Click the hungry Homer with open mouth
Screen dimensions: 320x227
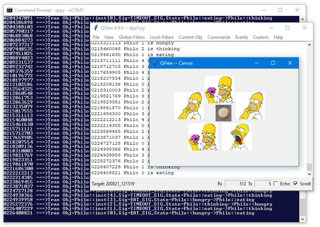pyautogui.click(x=237, y=137)
